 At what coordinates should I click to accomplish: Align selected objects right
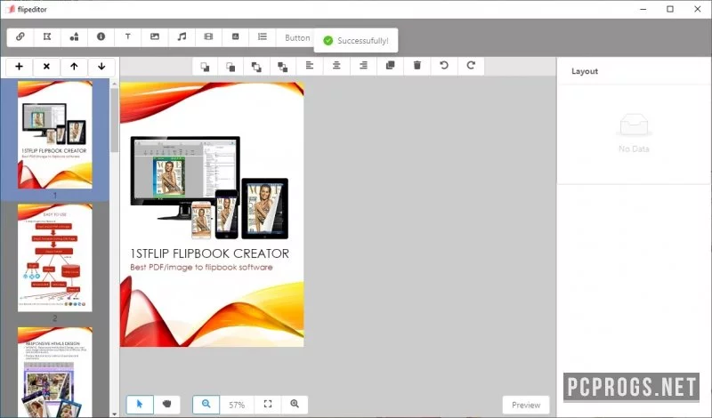click(x=363, y=66)
